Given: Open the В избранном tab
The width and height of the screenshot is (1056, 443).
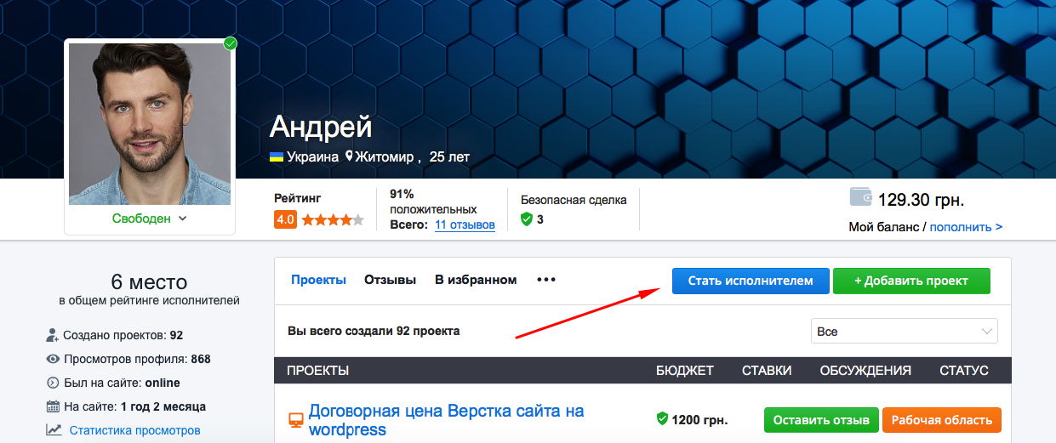Looking at the screenshot, I should pyautogui.click(x=476, y=280).
